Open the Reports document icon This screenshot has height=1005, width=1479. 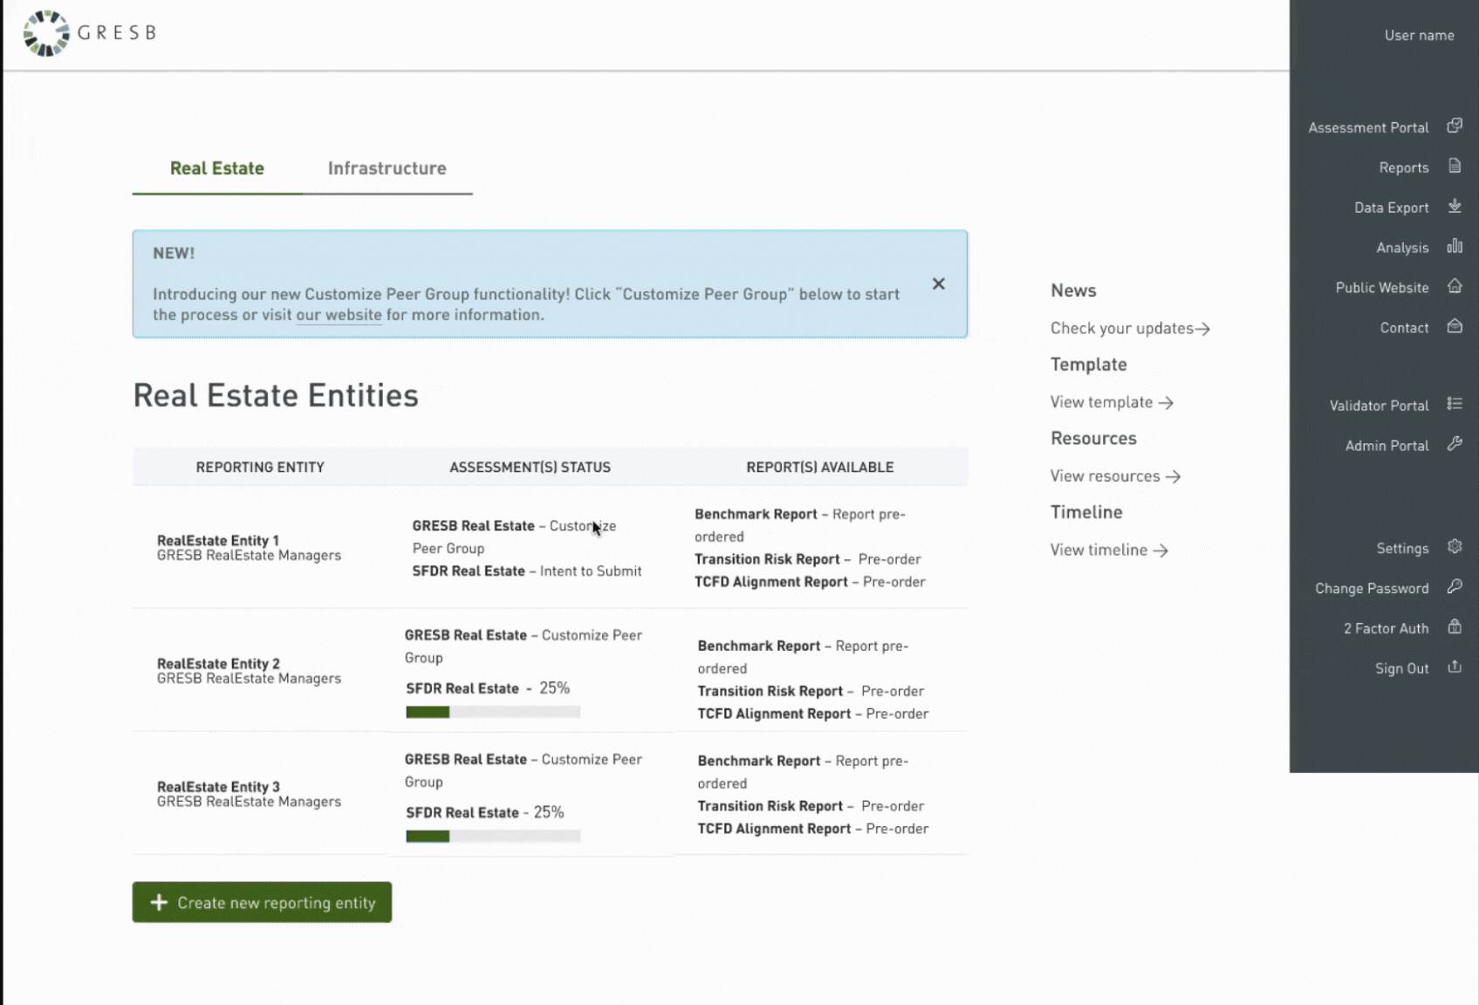click(1454, 167)
